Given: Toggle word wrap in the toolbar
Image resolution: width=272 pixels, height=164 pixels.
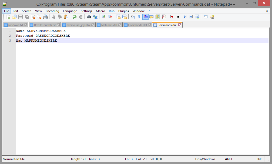Looking at the screenshot, I should pyautogui.click(x=133, y=17).
